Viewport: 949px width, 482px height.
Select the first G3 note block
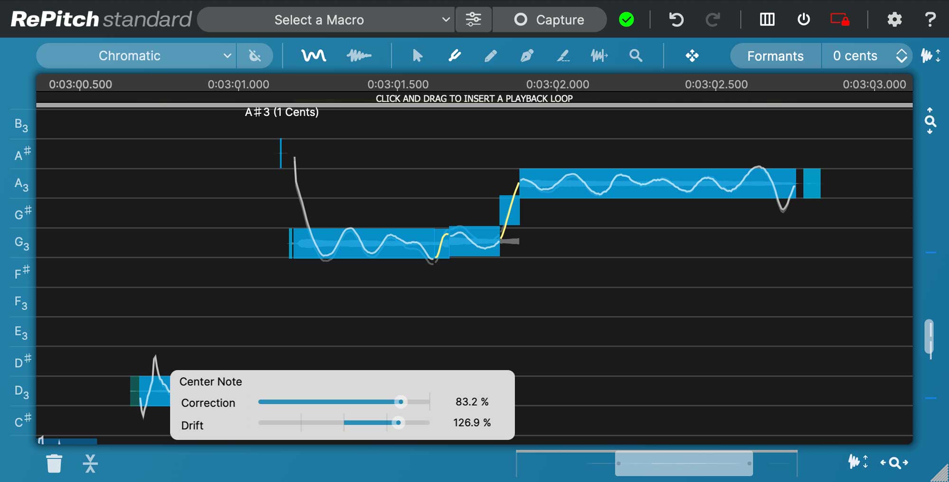tap(363, 243)
